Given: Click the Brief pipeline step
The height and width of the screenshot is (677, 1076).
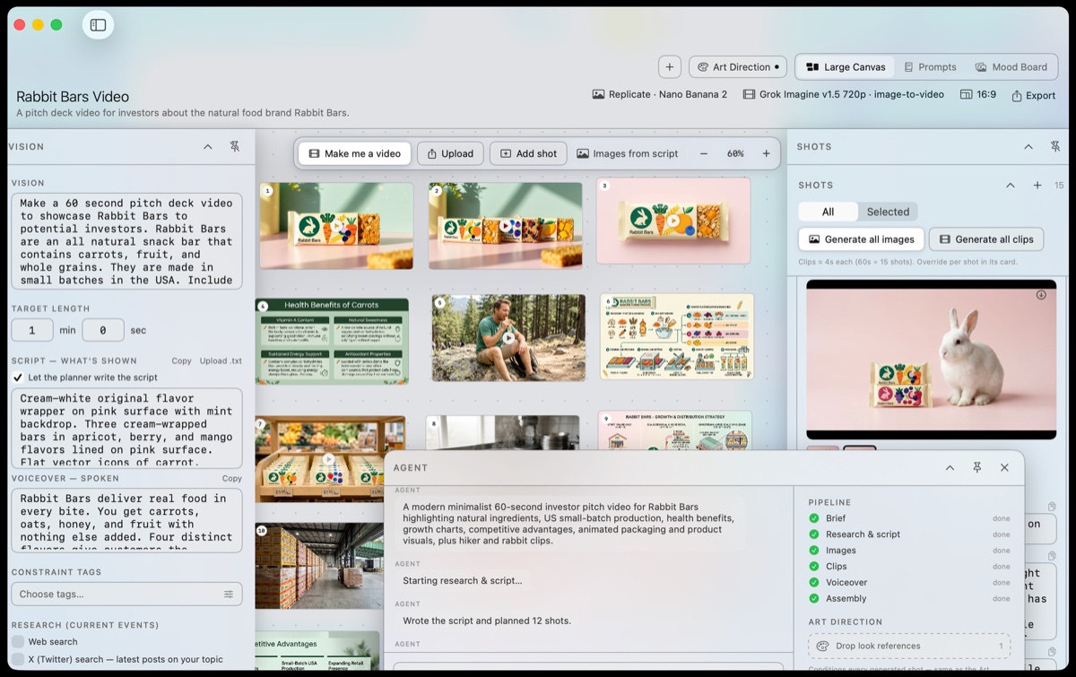Looking at the screenshot, I should coord(909,518).
